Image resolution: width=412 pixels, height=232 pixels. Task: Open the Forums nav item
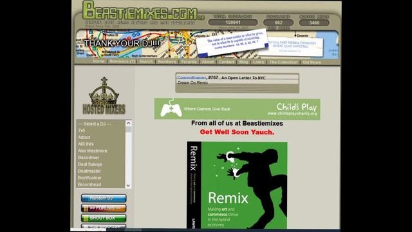[189, 62]
